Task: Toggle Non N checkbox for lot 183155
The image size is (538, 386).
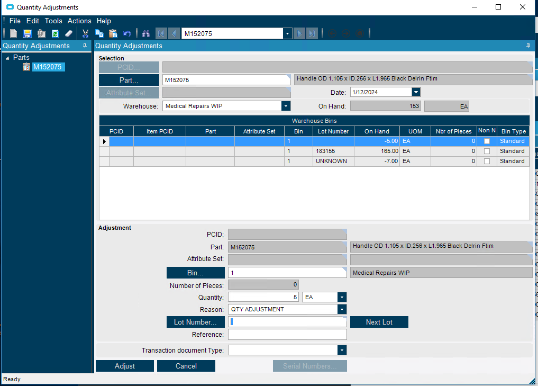Action: 487,151
